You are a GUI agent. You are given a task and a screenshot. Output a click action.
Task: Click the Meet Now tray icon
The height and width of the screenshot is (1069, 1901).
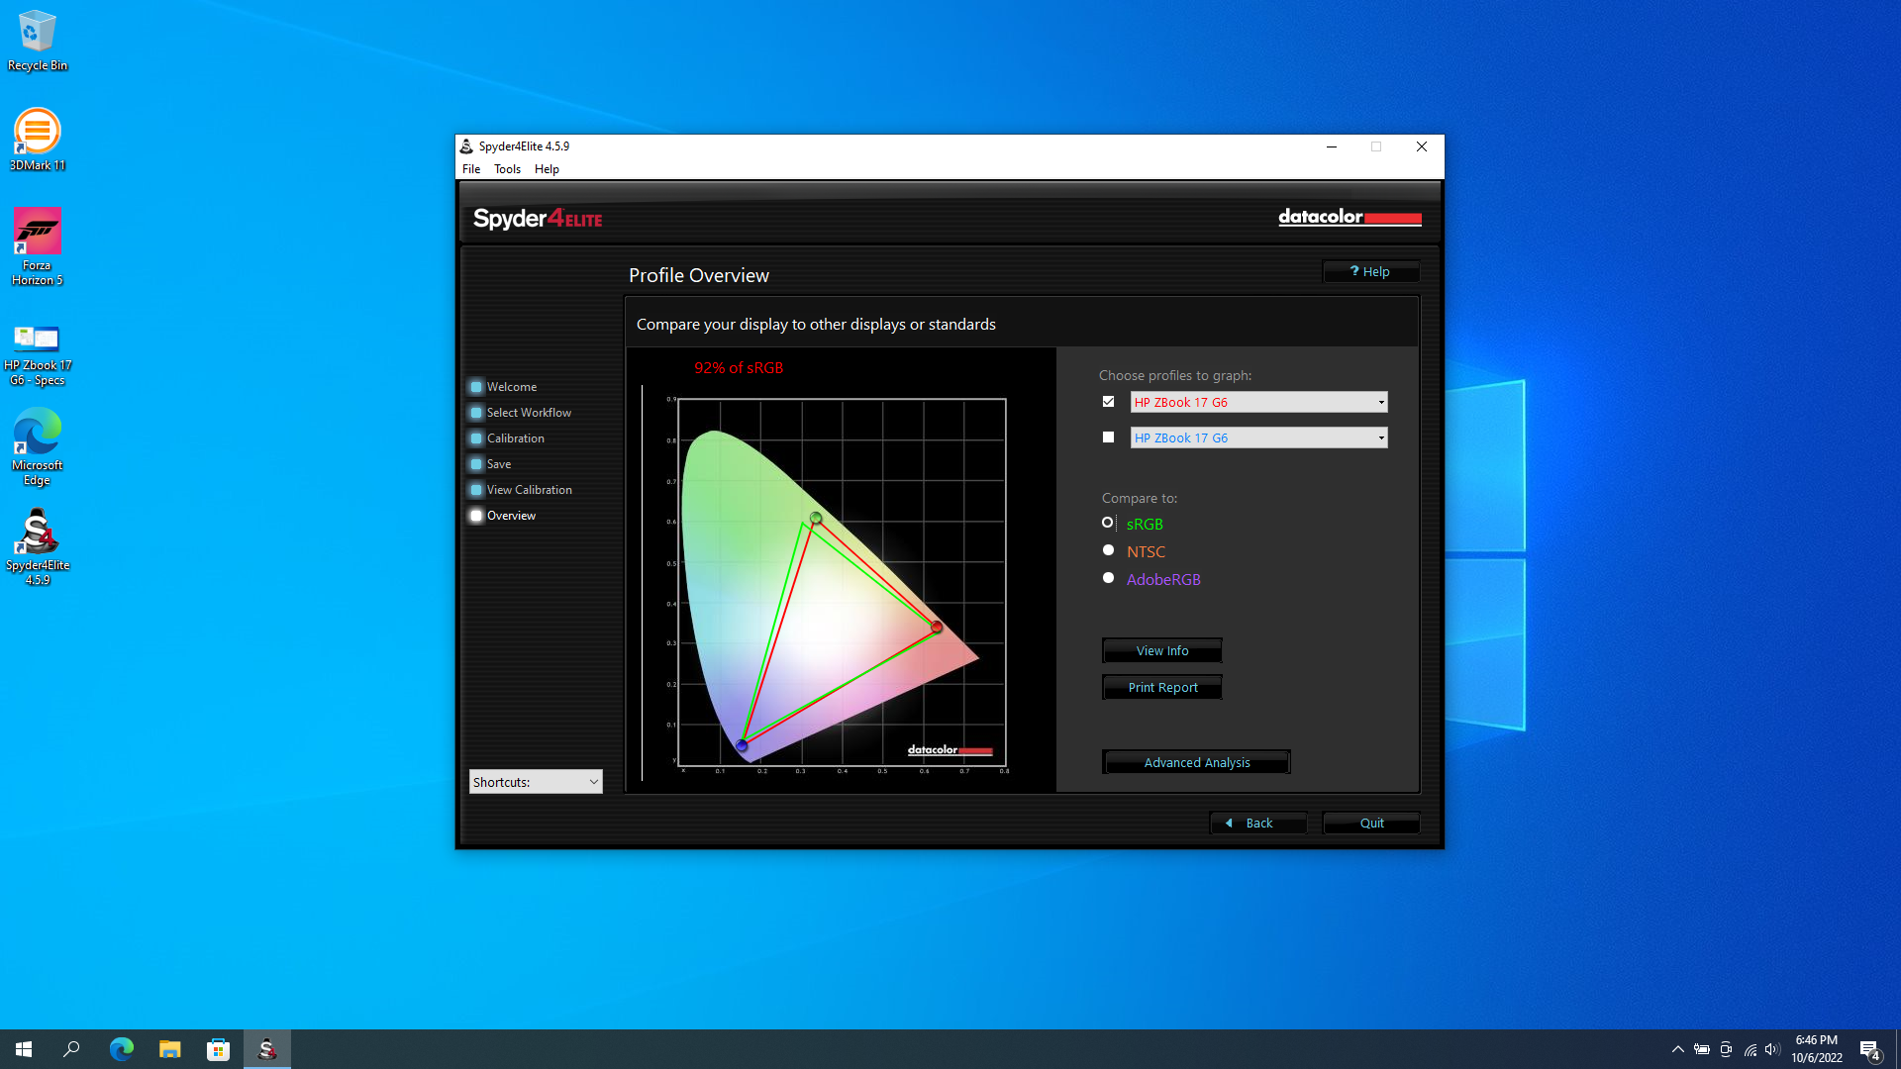point(1726,1049)
